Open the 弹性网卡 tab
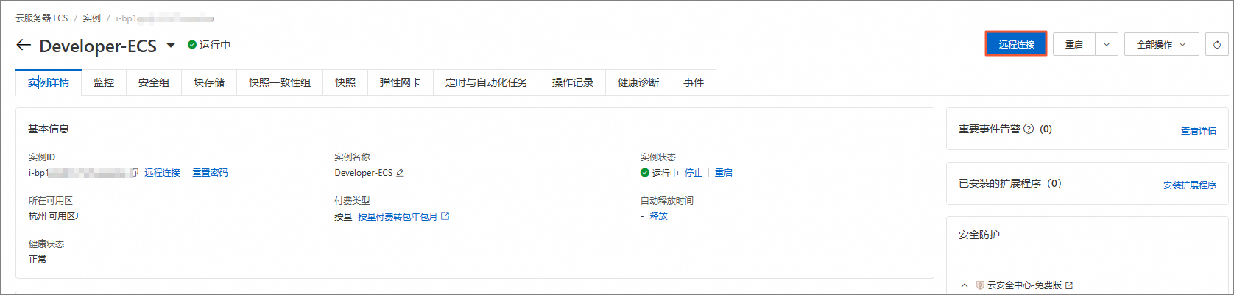The image size is (1234, 295). [x=401, y=82]
